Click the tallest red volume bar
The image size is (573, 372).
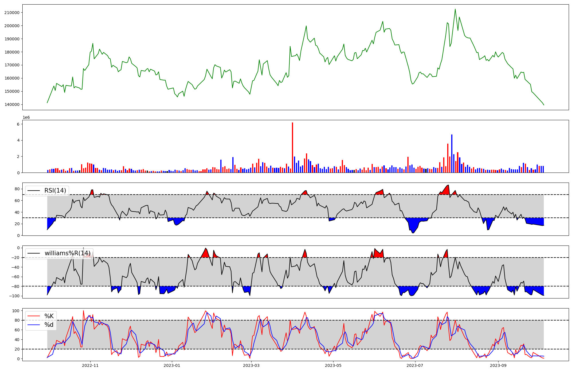pyautogui.click(x=293, y=147)
